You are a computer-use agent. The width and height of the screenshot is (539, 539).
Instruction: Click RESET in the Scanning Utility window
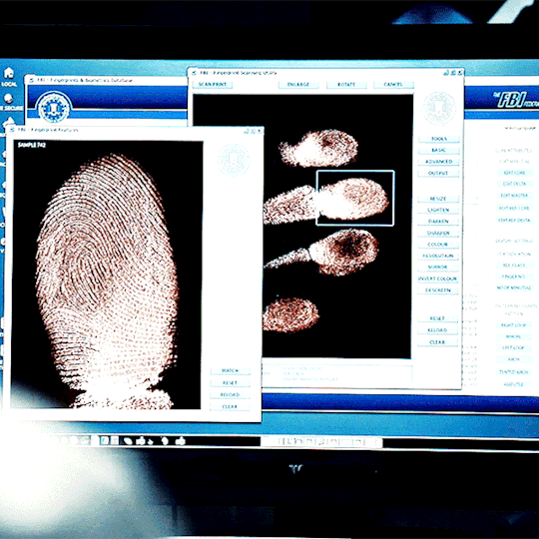[437, 318]
